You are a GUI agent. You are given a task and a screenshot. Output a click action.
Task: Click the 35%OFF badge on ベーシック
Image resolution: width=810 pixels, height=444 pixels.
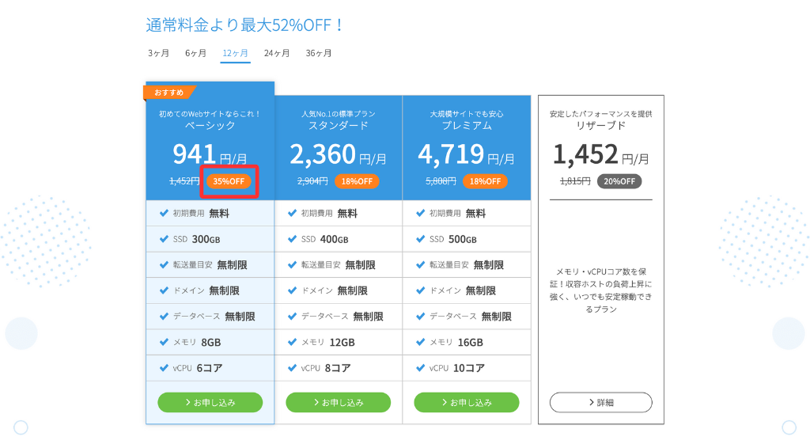click(229, 181)
